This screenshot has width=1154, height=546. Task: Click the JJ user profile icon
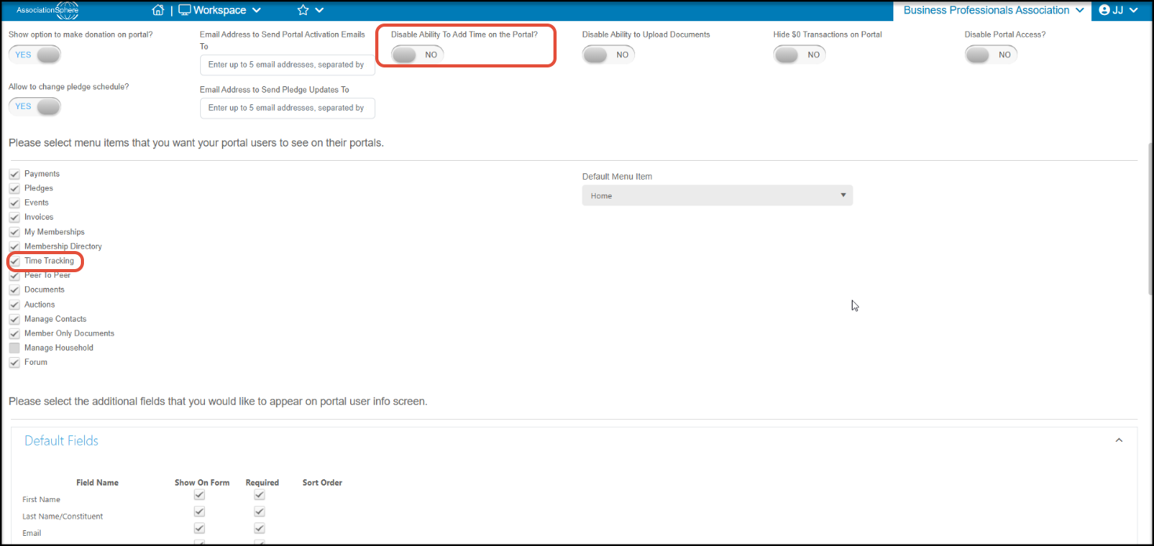[1105, 10]
